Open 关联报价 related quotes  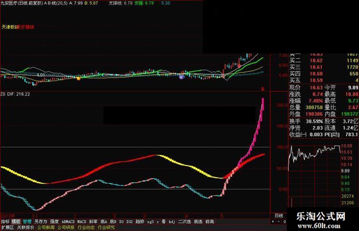(x=25, y=228)
